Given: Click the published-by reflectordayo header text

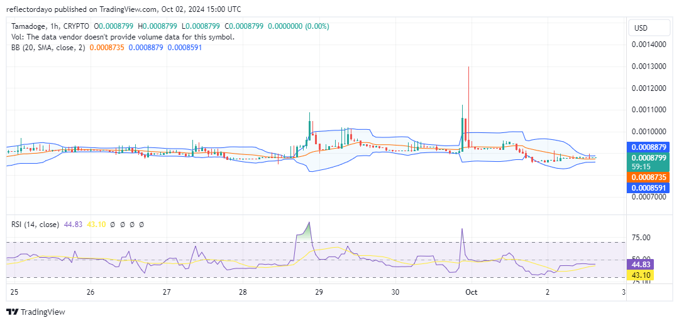Looking at the screenshot, I should point(123,9).
